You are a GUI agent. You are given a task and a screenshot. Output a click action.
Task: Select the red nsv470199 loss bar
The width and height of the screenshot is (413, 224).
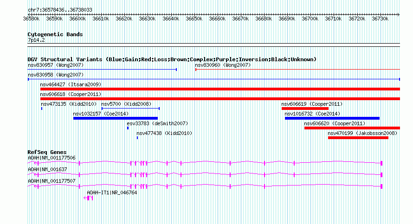point(358,138)
